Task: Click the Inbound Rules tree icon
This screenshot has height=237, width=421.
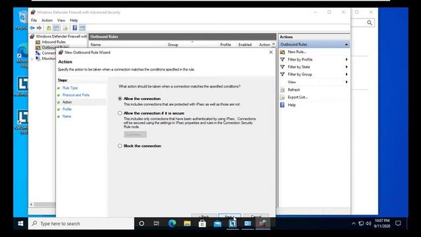Action: (x=38, y=42)
